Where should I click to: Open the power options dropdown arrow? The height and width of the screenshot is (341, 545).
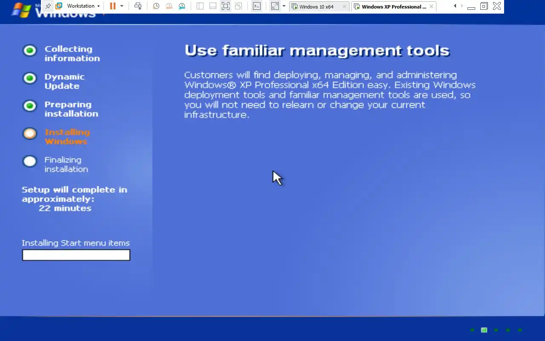[121, 6]
